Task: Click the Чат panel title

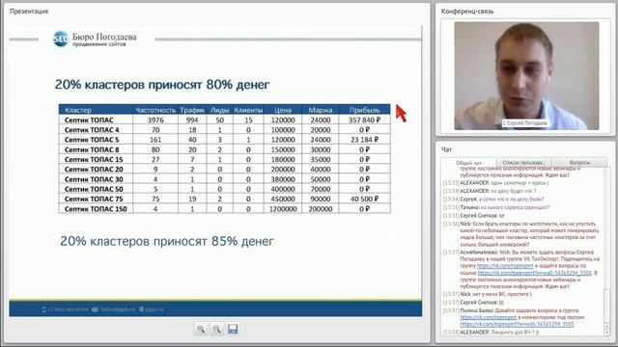Action: (446, 150)
